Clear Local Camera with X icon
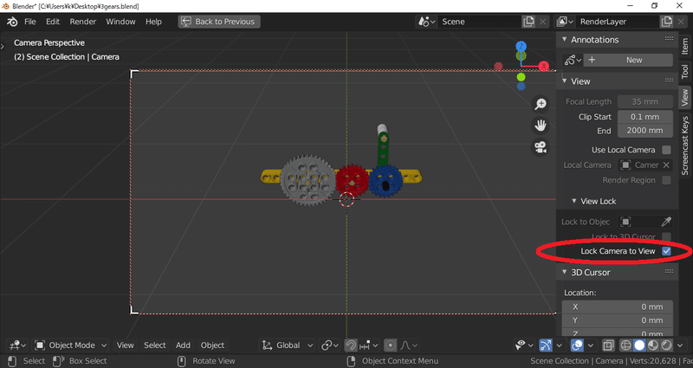693x368 pixels. click(666, 165)
